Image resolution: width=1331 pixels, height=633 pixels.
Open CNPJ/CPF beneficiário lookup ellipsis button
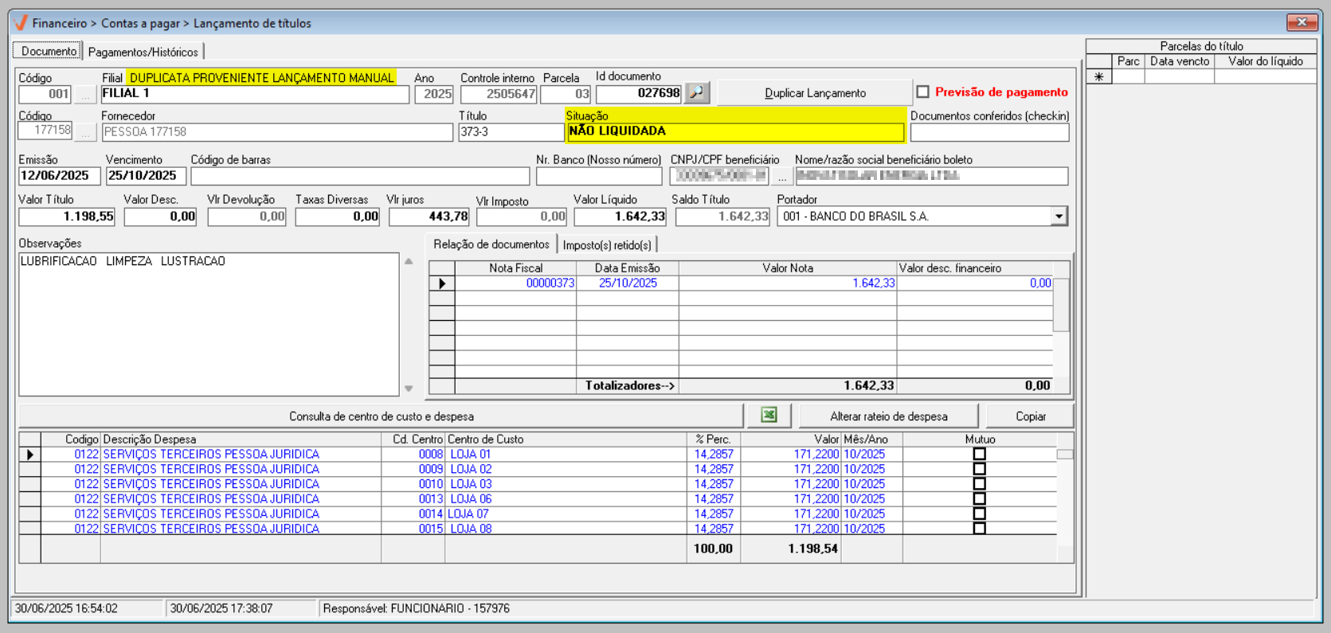781,177
